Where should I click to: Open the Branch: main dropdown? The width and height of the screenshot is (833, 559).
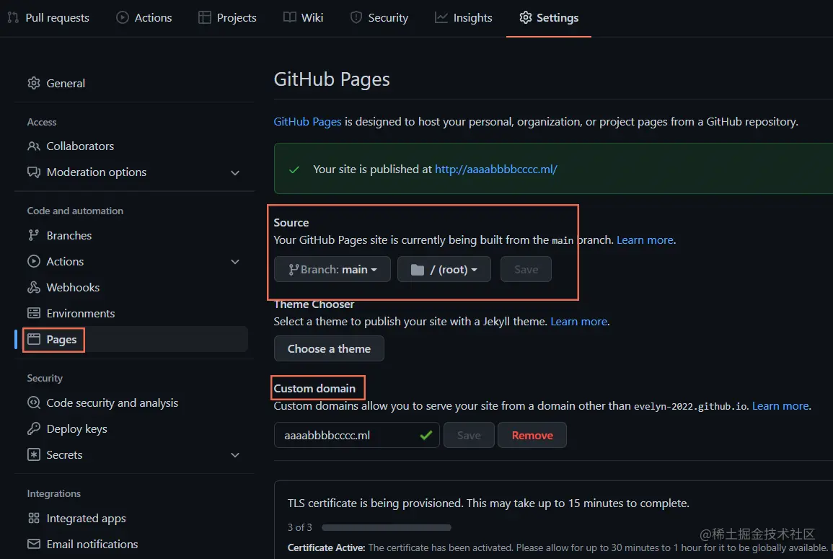[332, 270]
